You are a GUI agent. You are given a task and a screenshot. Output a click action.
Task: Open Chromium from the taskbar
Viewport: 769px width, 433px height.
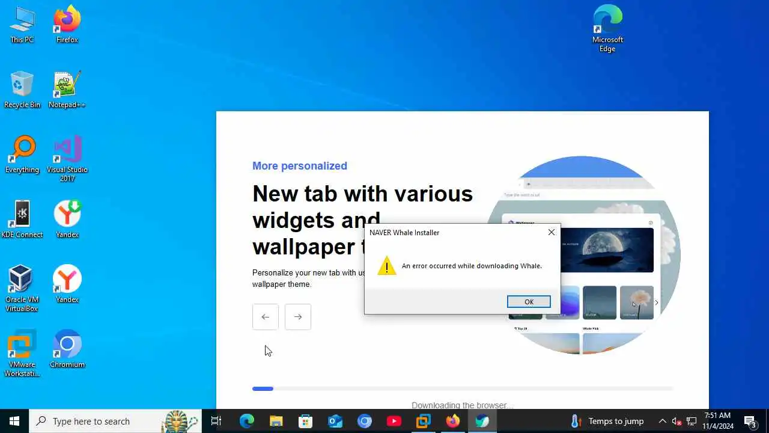click(x=365, y=421)
